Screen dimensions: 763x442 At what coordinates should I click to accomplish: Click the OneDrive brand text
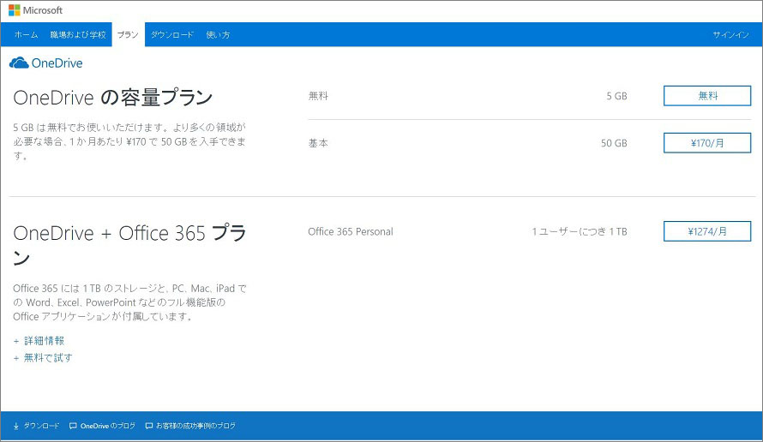point(57,63)
